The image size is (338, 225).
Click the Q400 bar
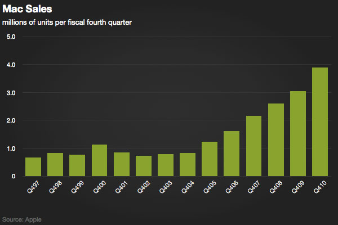pos(99,160)
